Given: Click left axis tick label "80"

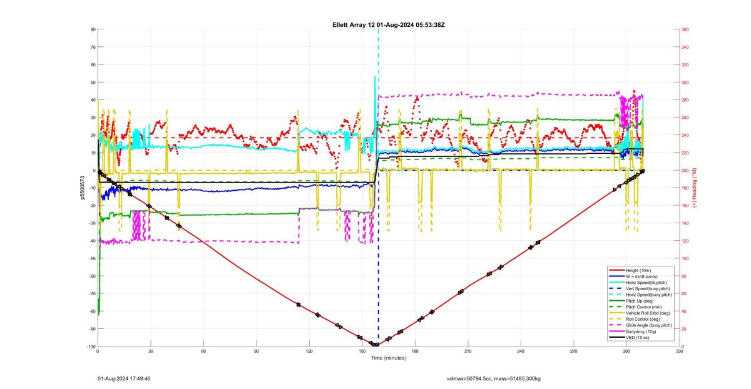Looking at the screenshot, I should coord(93,29).
